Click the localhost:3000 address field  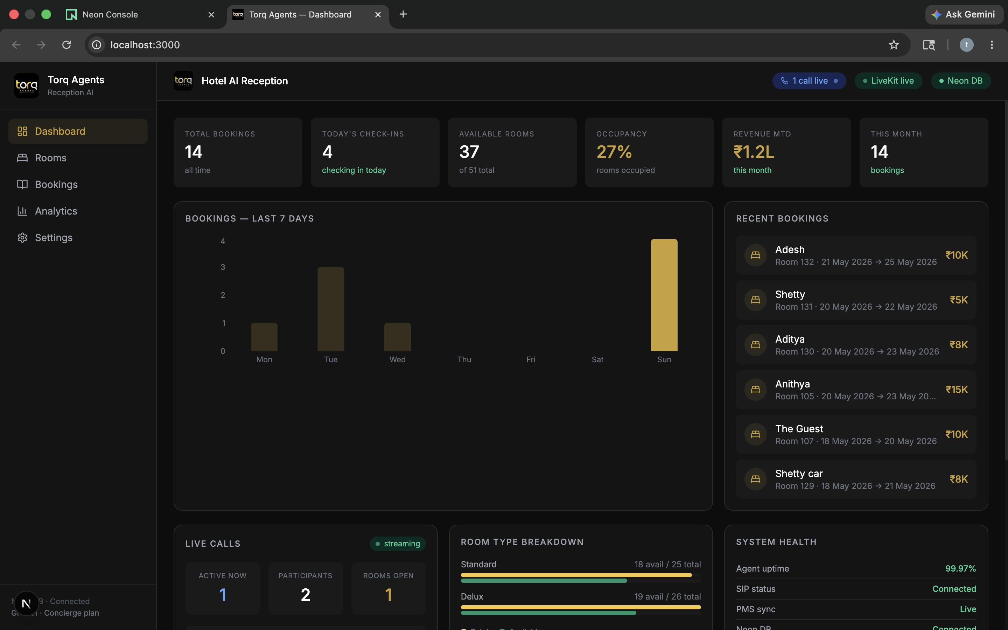point(491,45)
